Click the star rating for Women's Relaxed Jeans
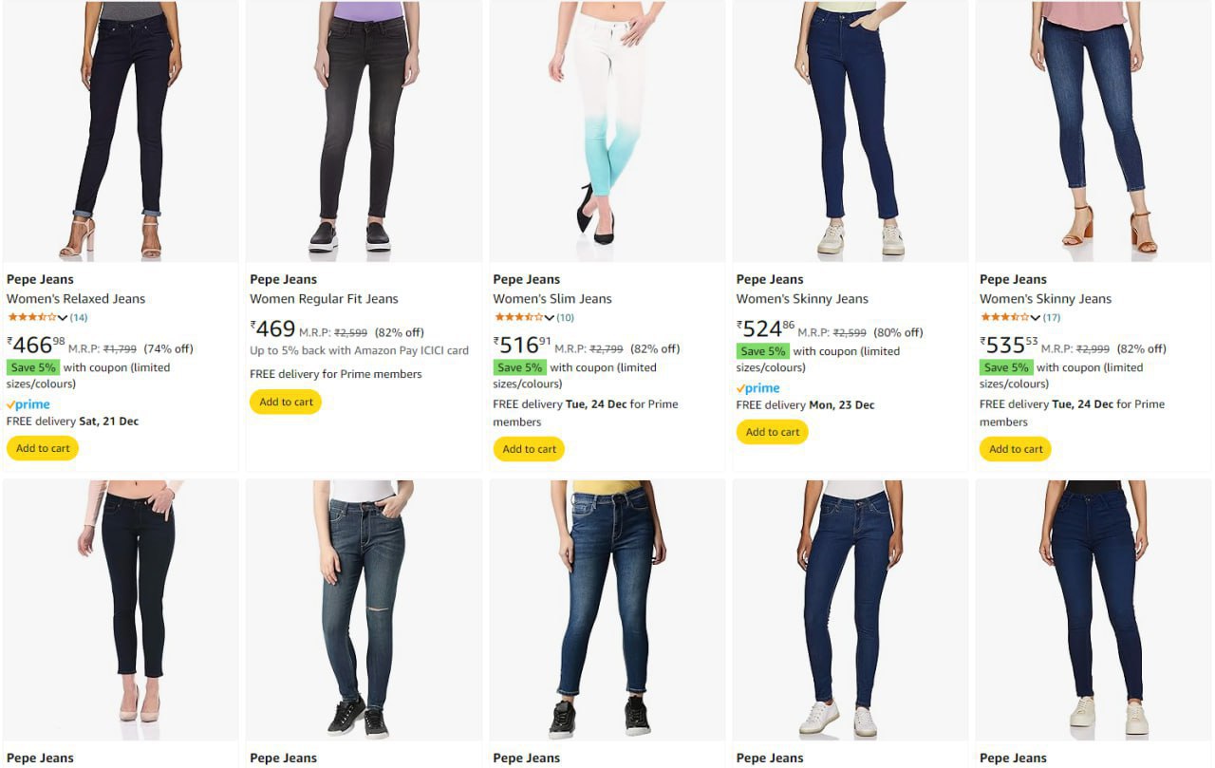Screen dimensions: 1215x768 point(32,317)
